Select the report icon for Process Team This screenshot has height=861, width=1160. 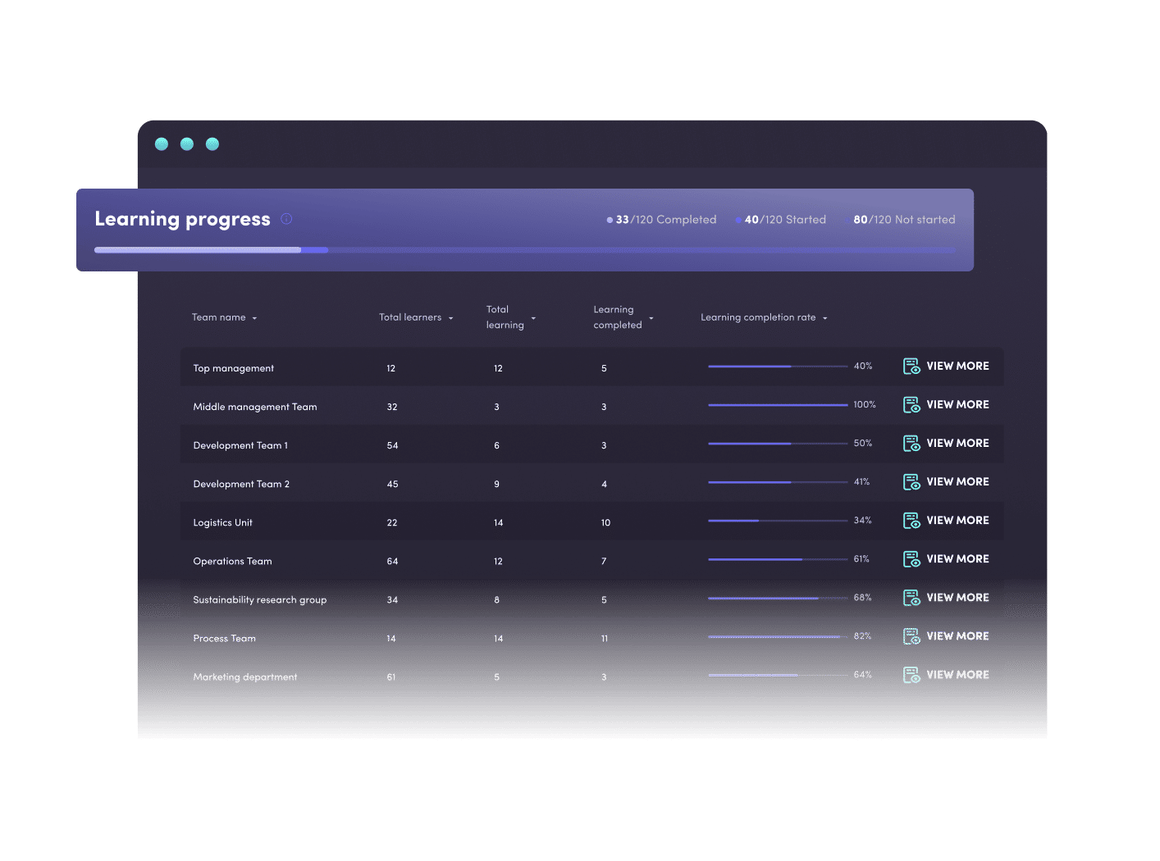click(x=911, y=635)
